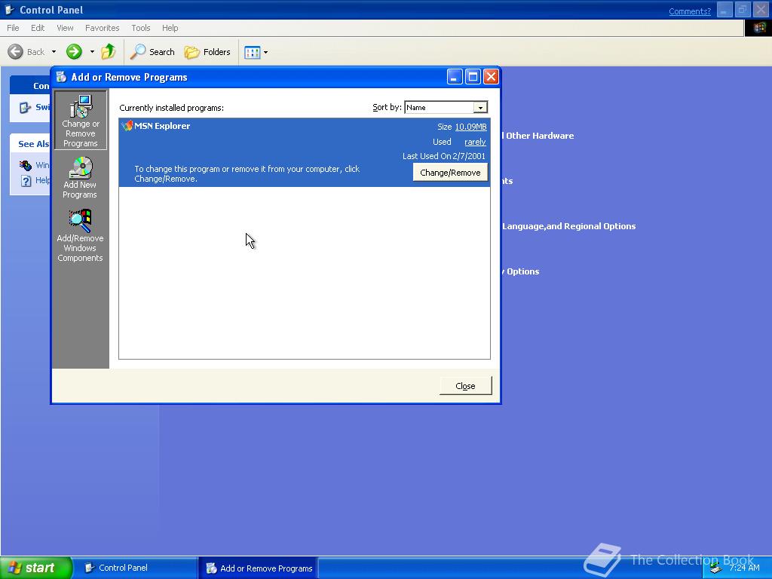Click the Control Panel title bar icon
The image size is (772, 579).
click(10, 10)
